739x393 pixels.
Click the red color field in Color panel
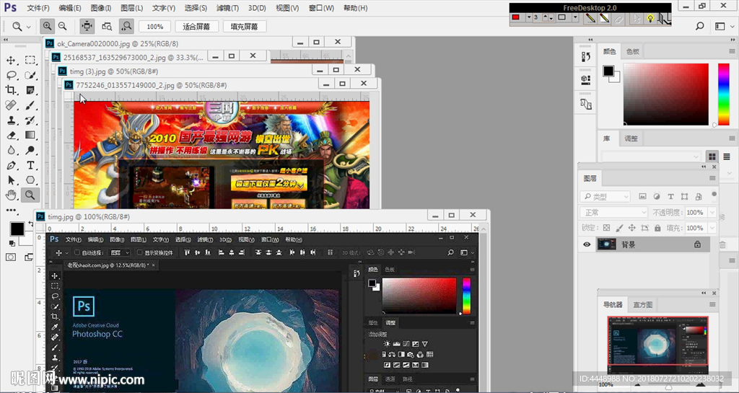click(x=665, y=94)
